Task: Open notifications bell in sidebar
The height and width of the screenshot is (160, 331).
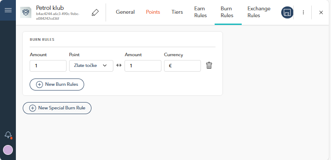Action: click(8, 135)
